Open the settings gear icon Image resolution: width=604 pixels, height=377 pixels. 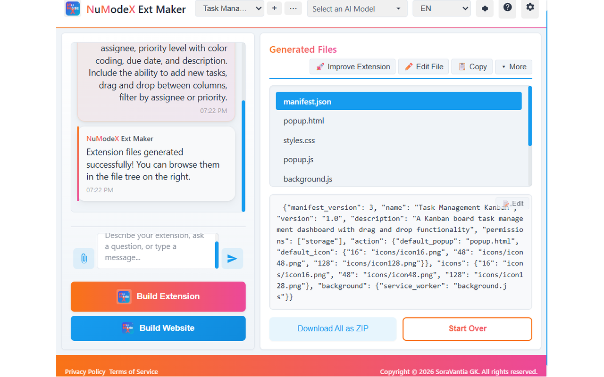pyautogui.click(x=529, y=9)
